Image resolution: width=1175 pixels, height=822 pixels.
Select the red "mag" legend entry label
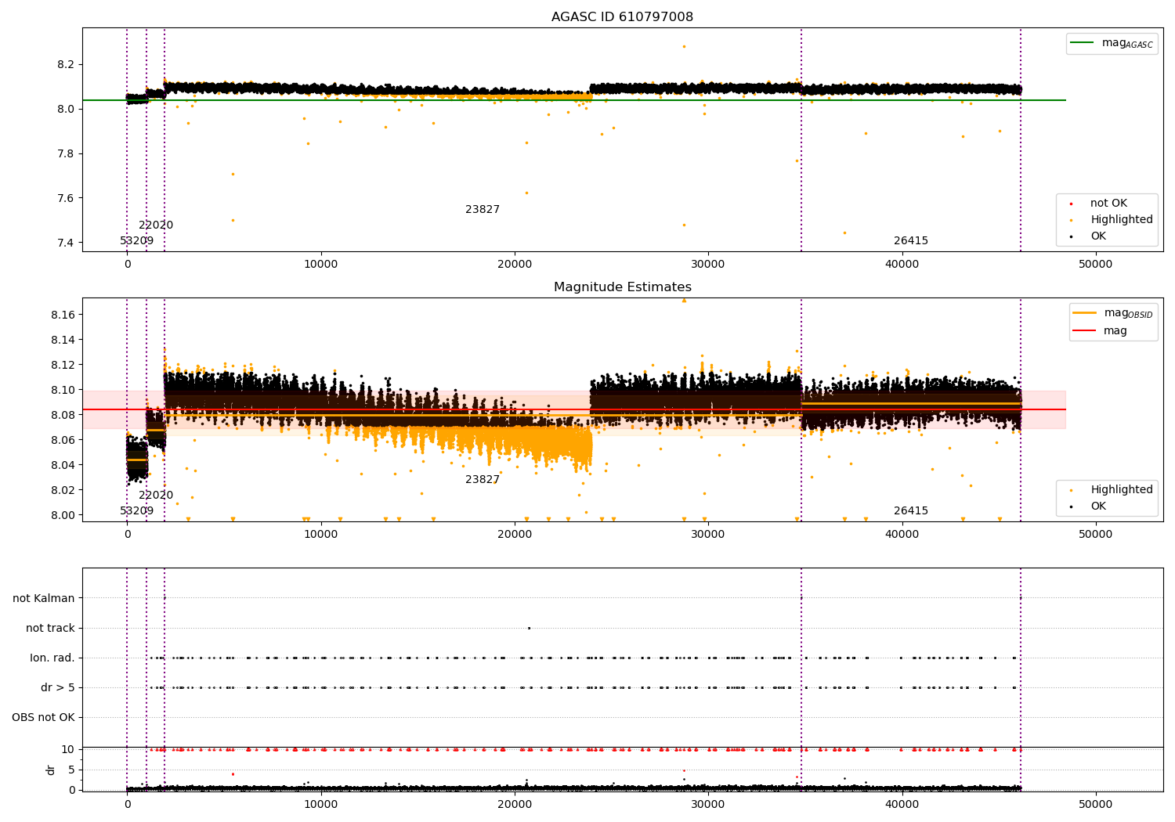[1115, 331]
